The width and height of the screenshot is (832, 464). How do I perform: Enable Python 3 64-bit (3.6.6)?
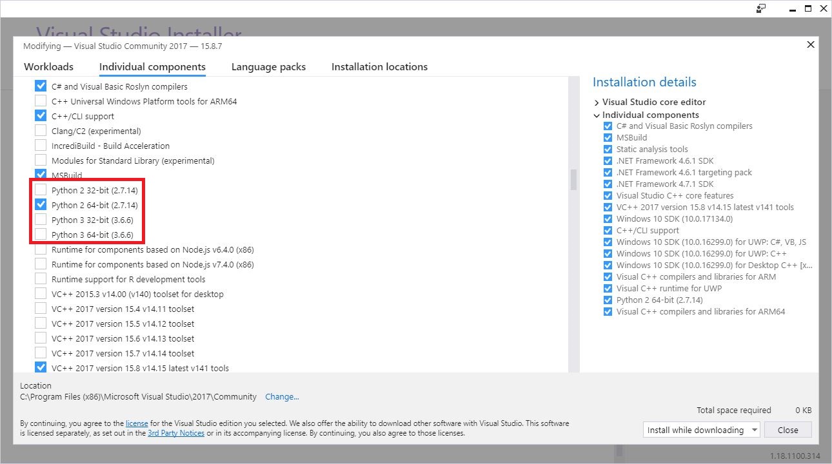[41, 234]
